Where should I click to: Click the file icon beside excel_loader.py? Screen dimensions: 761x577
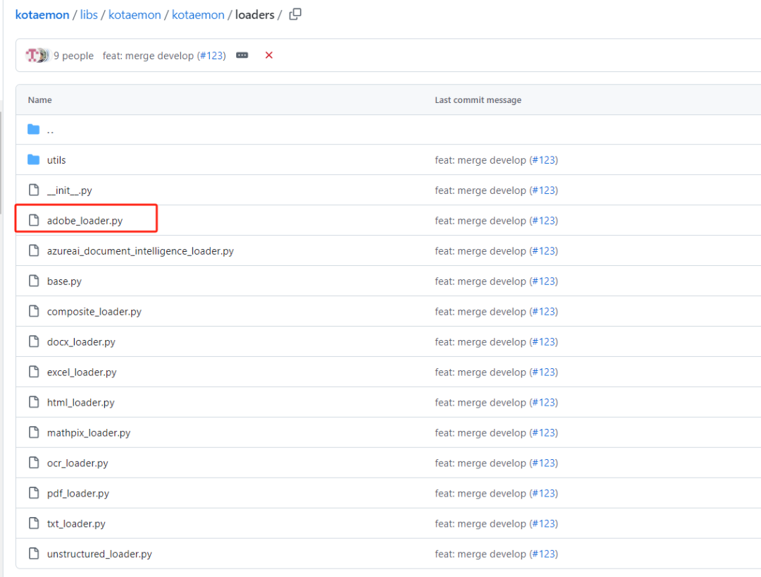34,372
